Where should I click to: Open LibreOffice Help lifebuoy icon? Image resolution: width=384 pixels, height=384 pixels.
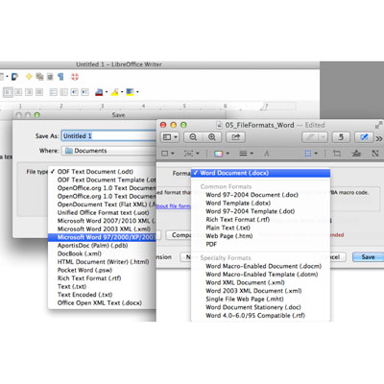(x=75, y=77)
